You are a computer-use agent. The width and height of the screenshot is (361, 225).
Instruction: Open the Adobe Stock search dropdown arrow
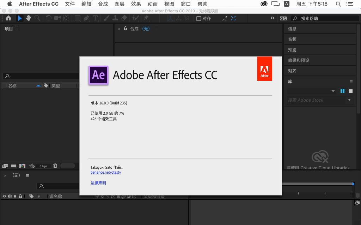coord(349,100)
